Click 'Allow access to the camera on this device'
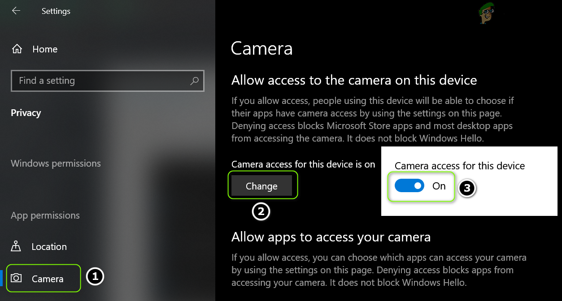 pyautogui.click(x=354, y=80)
